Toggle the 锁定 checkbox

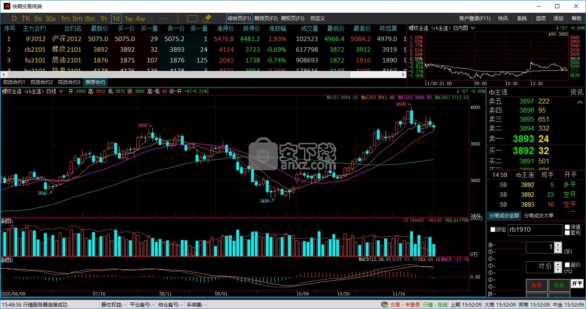coord(493,230)
